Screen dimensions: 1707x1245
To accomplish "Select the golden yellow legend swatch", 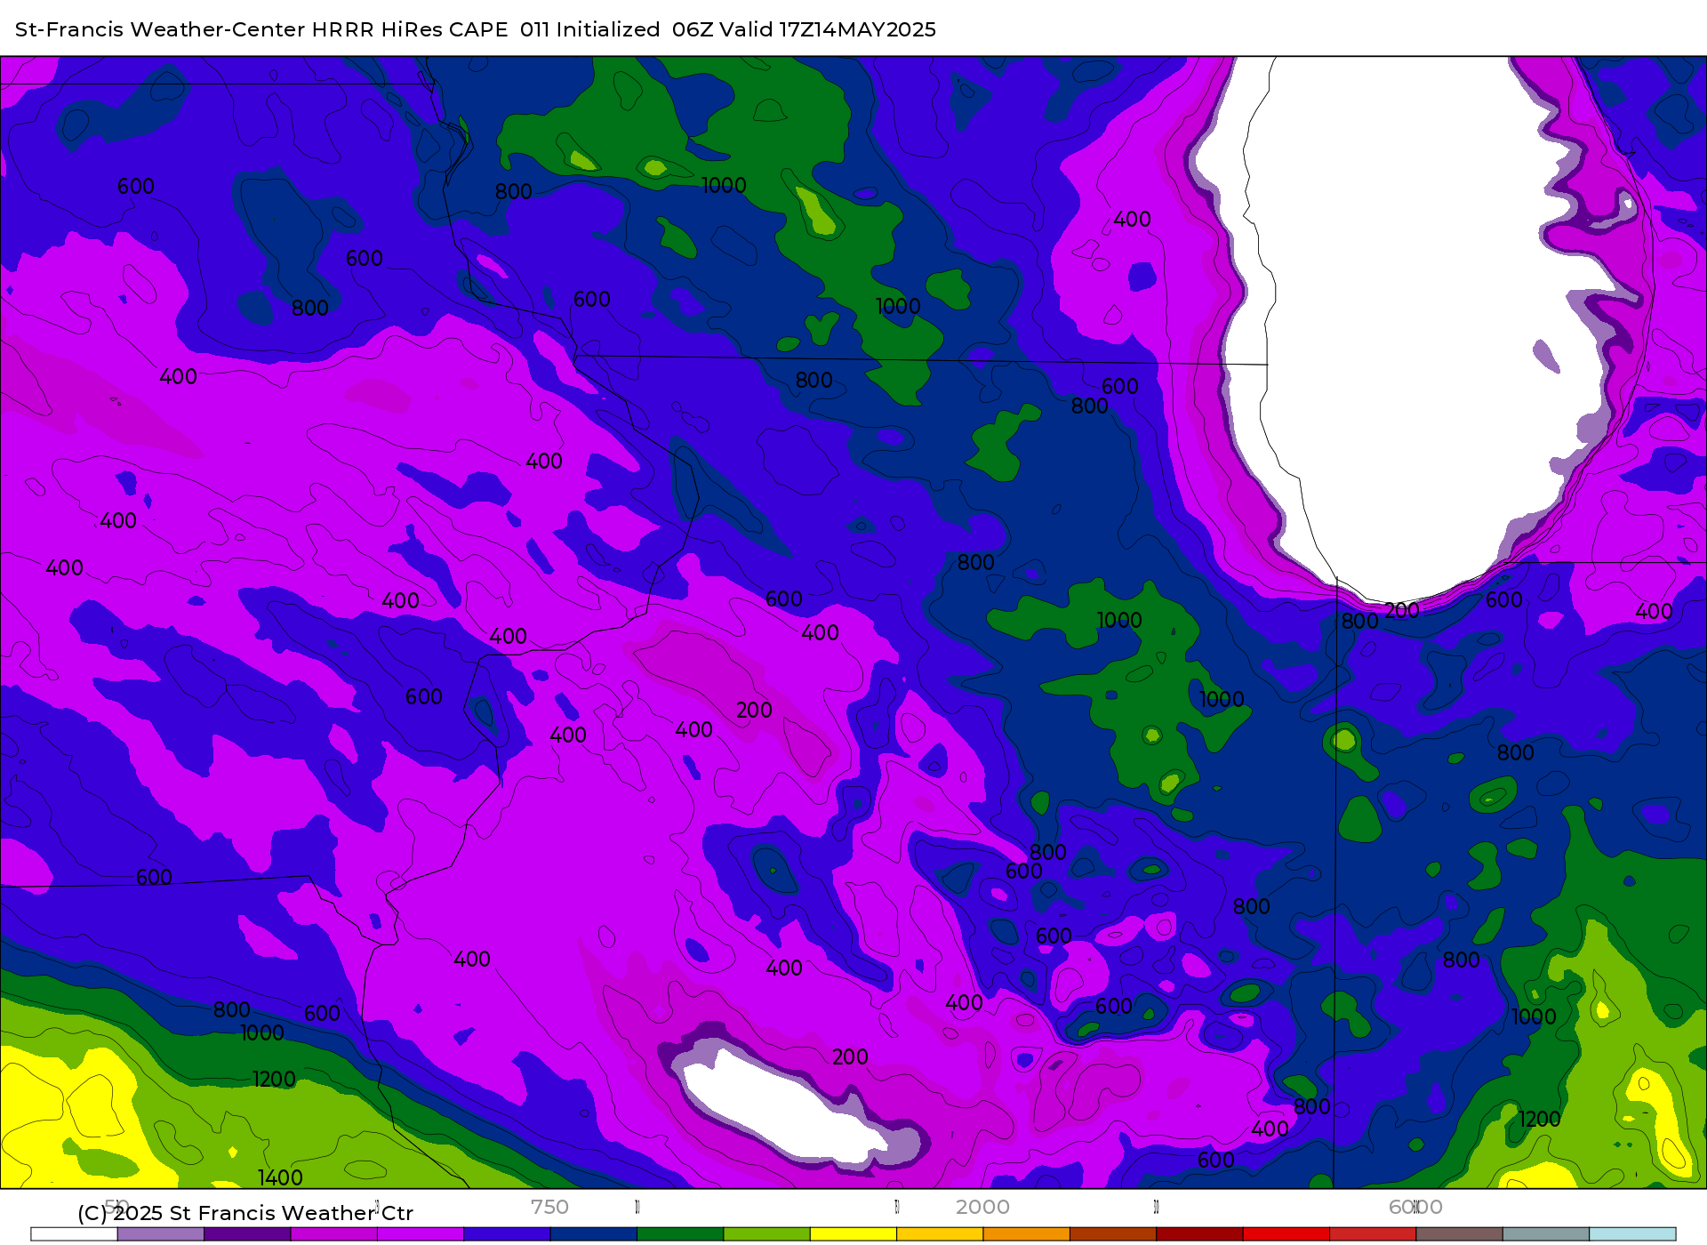I will (x=940, y=1234).
